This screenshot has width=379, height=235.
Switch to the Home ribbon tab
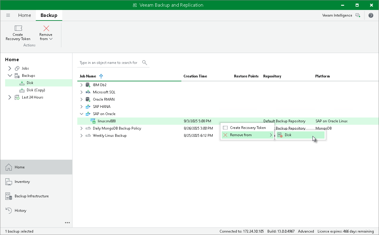[x=24, y=15]
